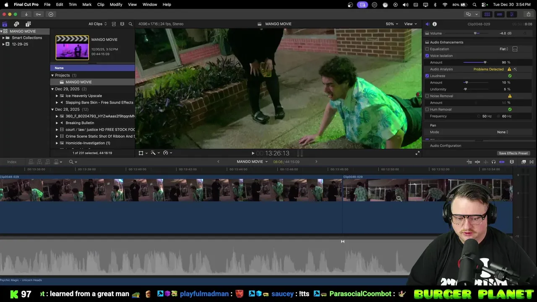Toggle audio skimming headphone icon
This screenshot has height=302, width=537.
point(493,162)
